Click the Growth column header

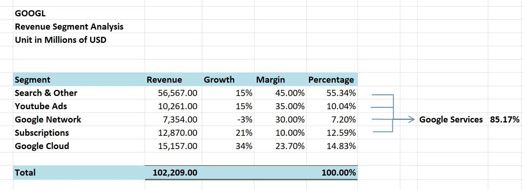(228, 80)
